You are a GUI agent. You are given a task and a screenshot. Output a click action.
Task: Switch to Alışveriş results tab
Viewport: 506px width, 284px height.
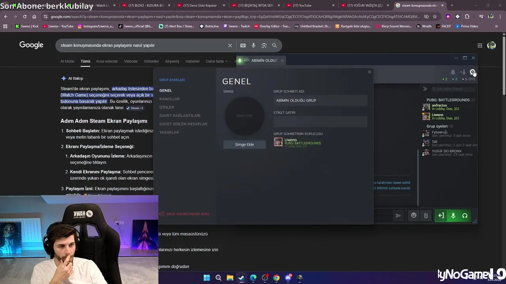pos(172,61)
